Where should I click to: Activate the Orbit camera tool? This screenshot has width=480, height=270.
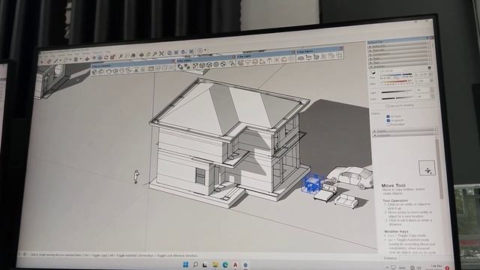pos(142,55)
